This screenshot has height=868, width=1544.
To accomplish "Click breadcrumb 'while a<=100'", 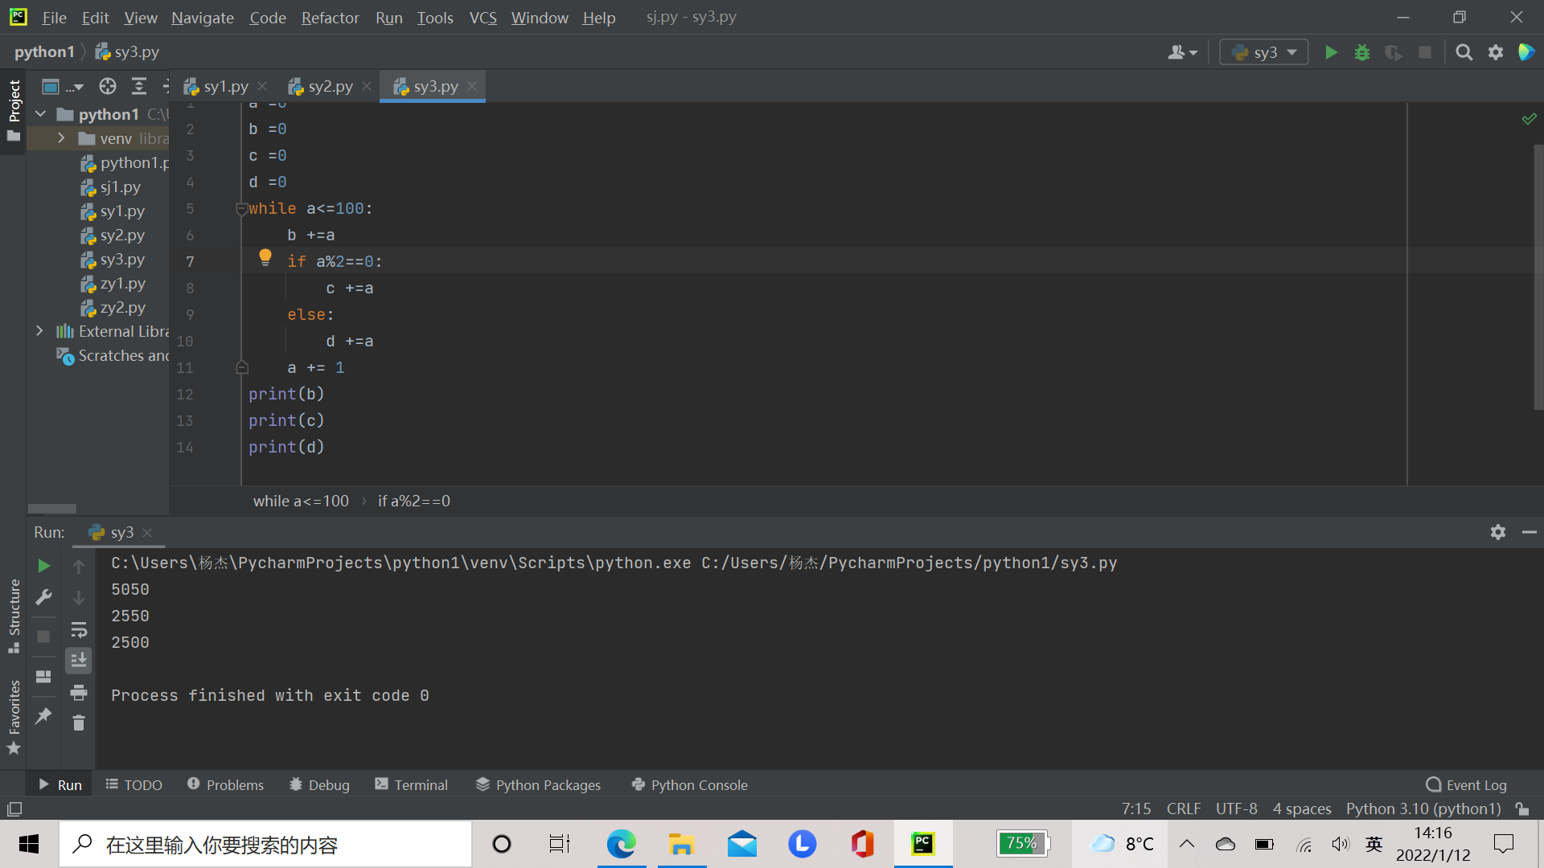I will pos(301,501).
